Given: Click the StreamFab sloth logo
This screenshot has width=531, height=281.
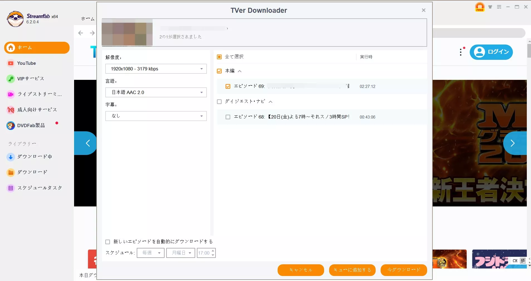Looking at the screenshot, I should tap(15, 19).
